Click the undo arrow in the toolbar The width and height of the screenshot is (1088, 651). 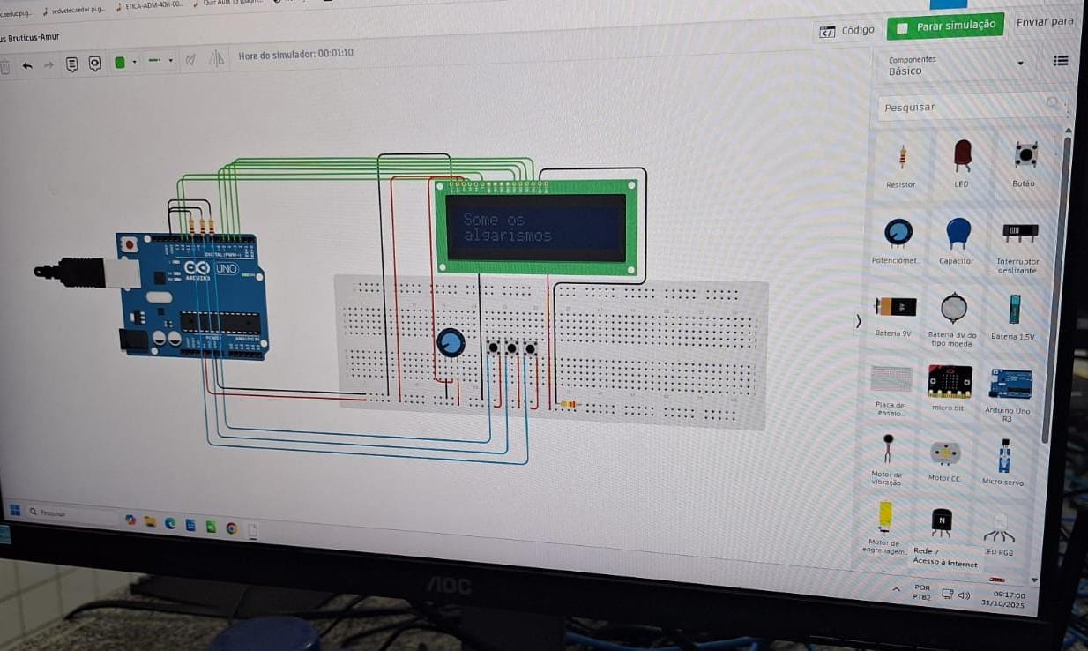tap(27, 64)
